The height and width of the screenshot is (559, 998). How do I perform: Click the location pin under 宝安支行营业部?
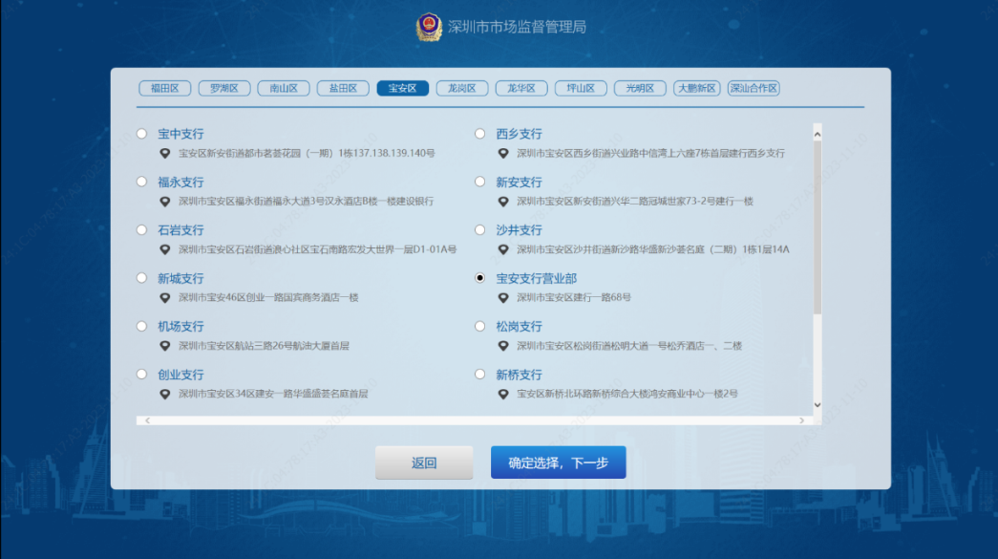tap(503, 298)
